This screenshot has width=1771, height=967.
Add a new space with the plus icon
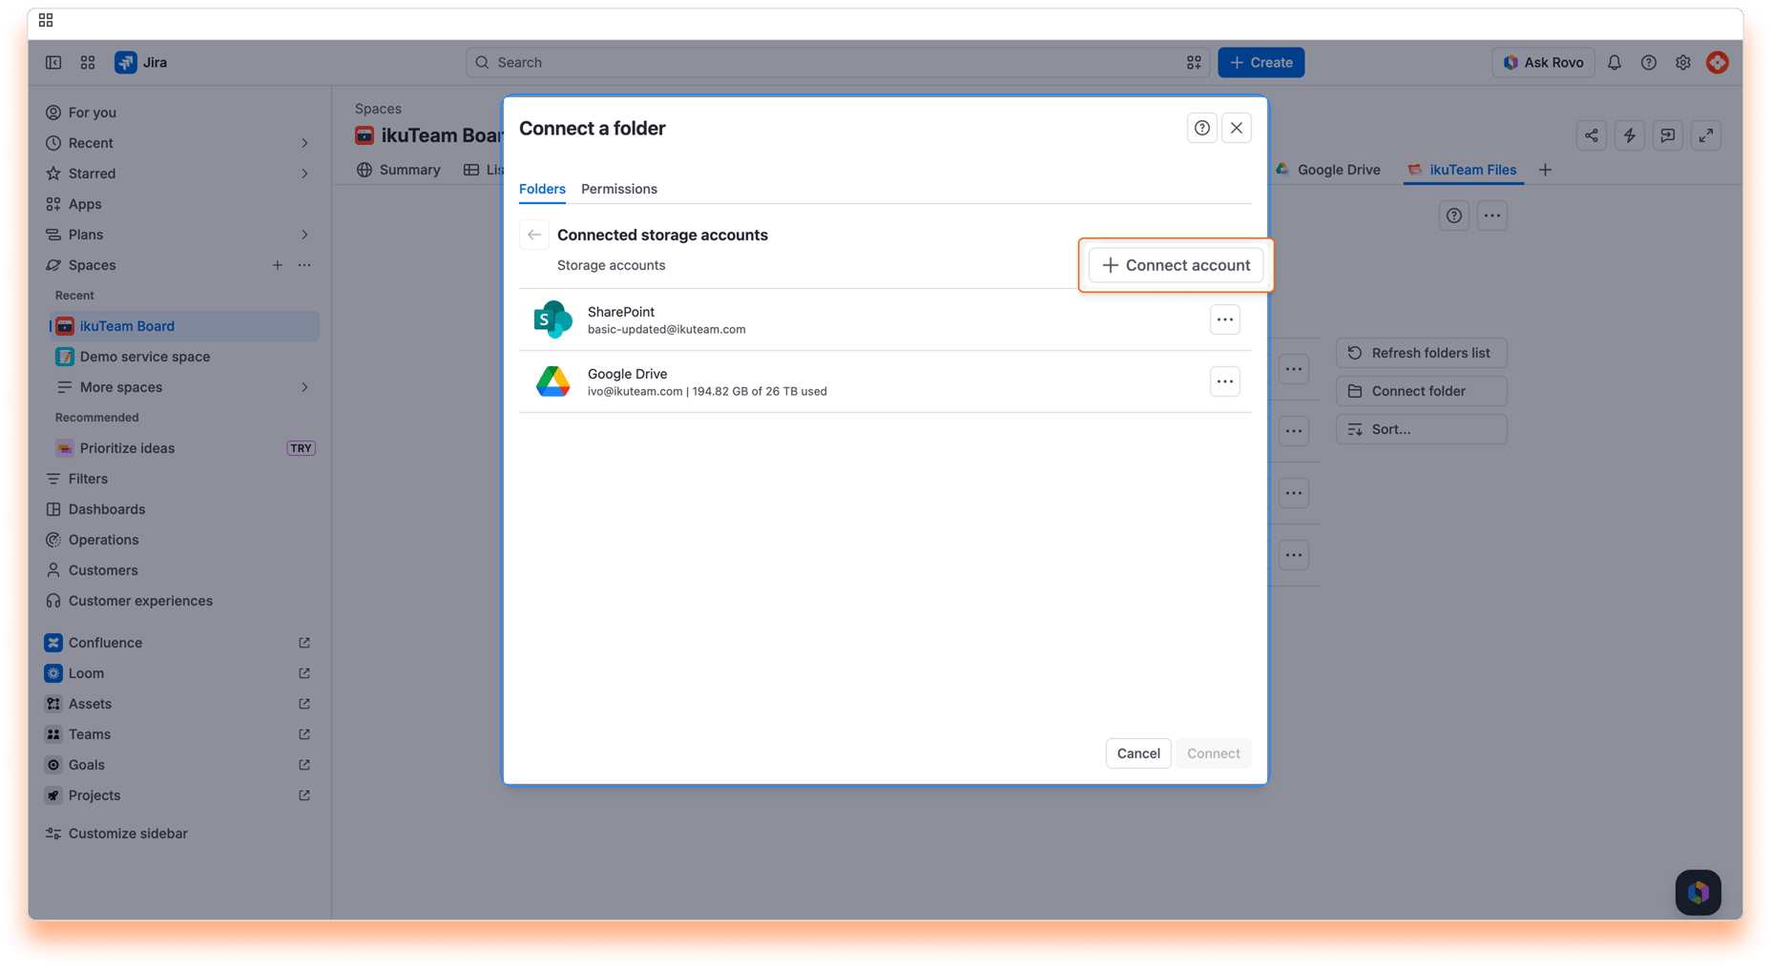click(x=277, y=265)
